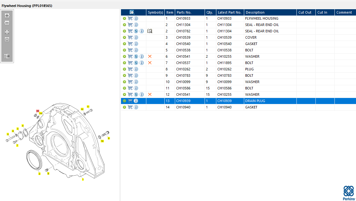Click the list-with-arrow panel icon
356x201 pixels.
[x=7, y=56]
